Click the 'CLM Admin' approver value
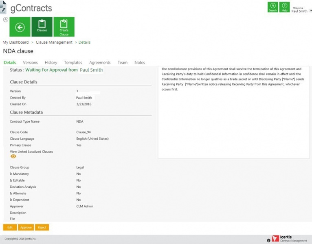This screenshot has height=244, width=312. click(x=85, y=207)
